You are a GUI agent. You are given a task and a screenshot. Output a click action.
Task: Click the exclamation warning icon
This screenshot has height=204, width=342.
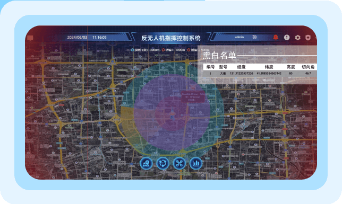287,38
